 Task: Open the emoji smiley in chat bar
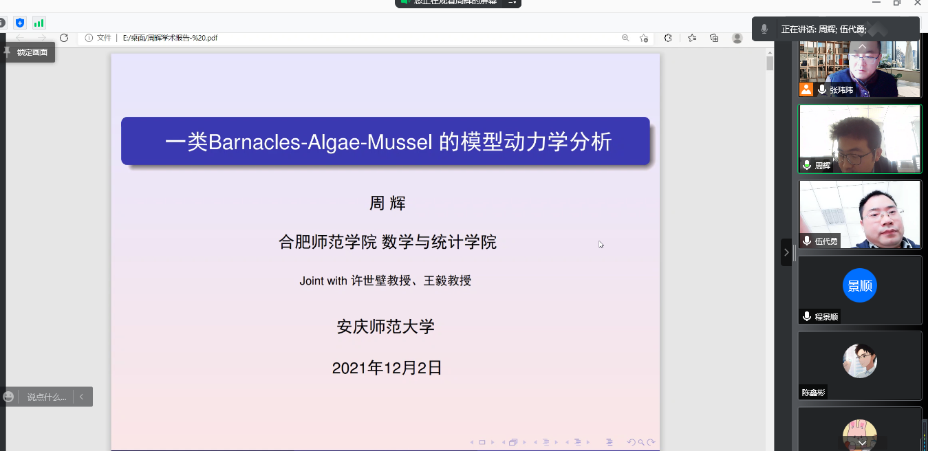click(x=8, y=397)
